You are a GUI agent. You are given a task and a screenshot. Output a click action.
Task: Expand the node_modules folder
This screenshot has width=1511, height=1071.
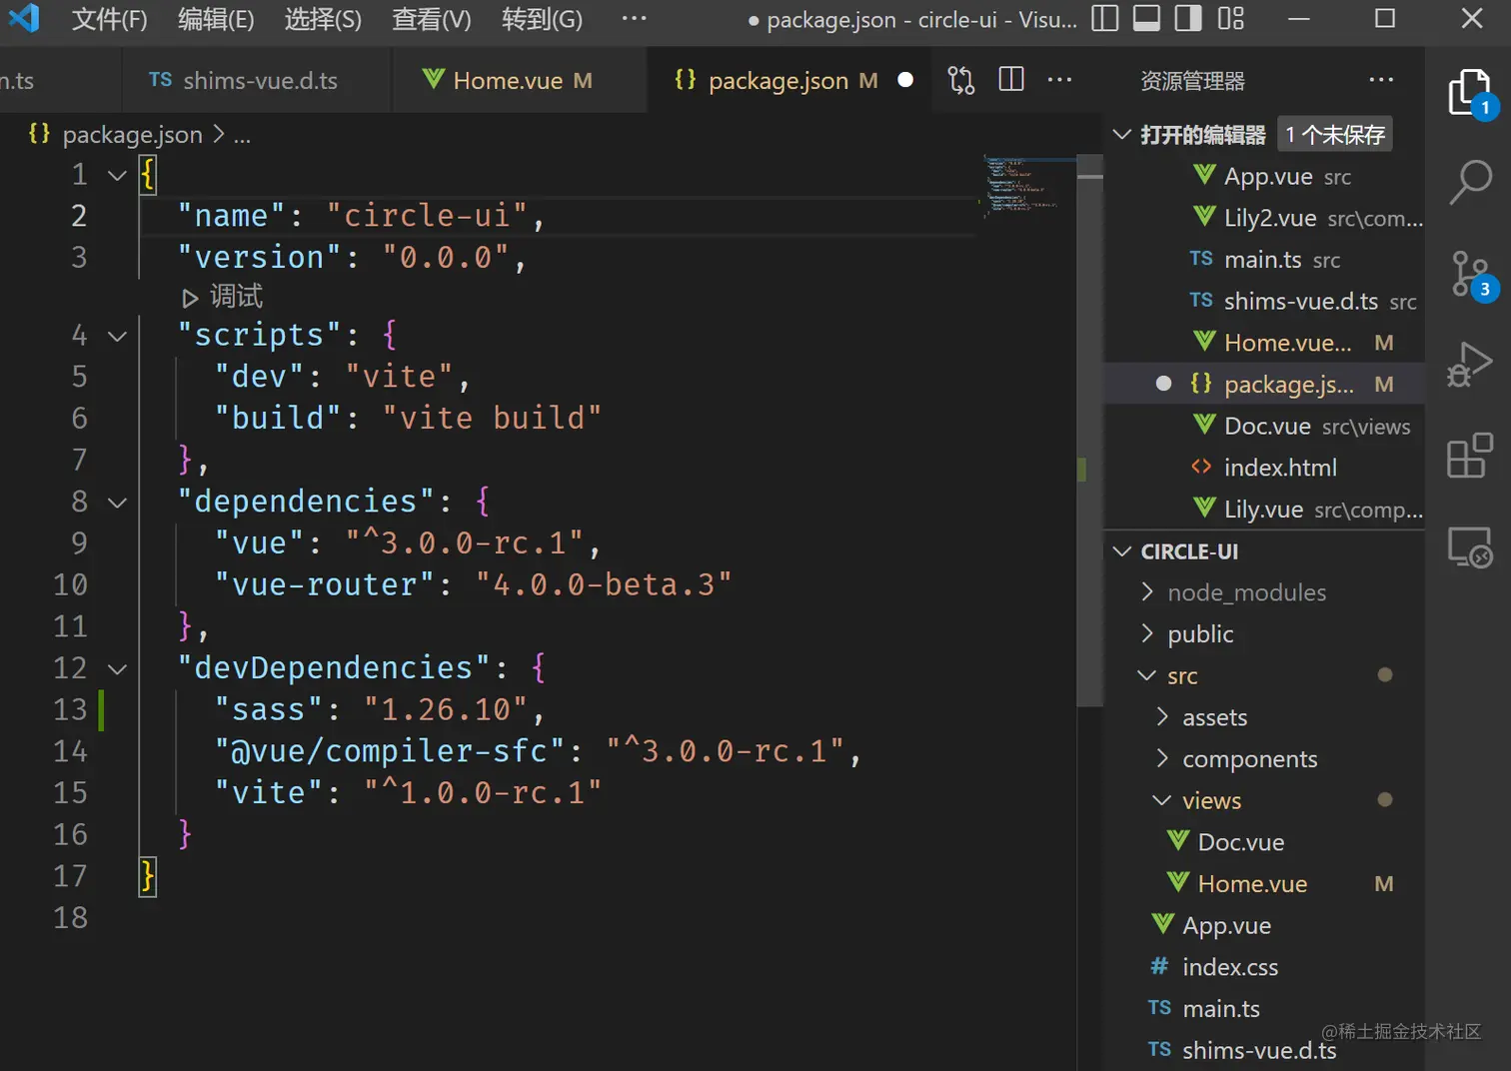(1246, 592)
